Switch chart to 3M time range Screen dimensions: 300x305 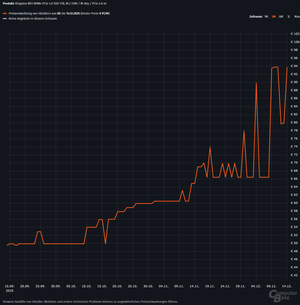pos(273,17)
